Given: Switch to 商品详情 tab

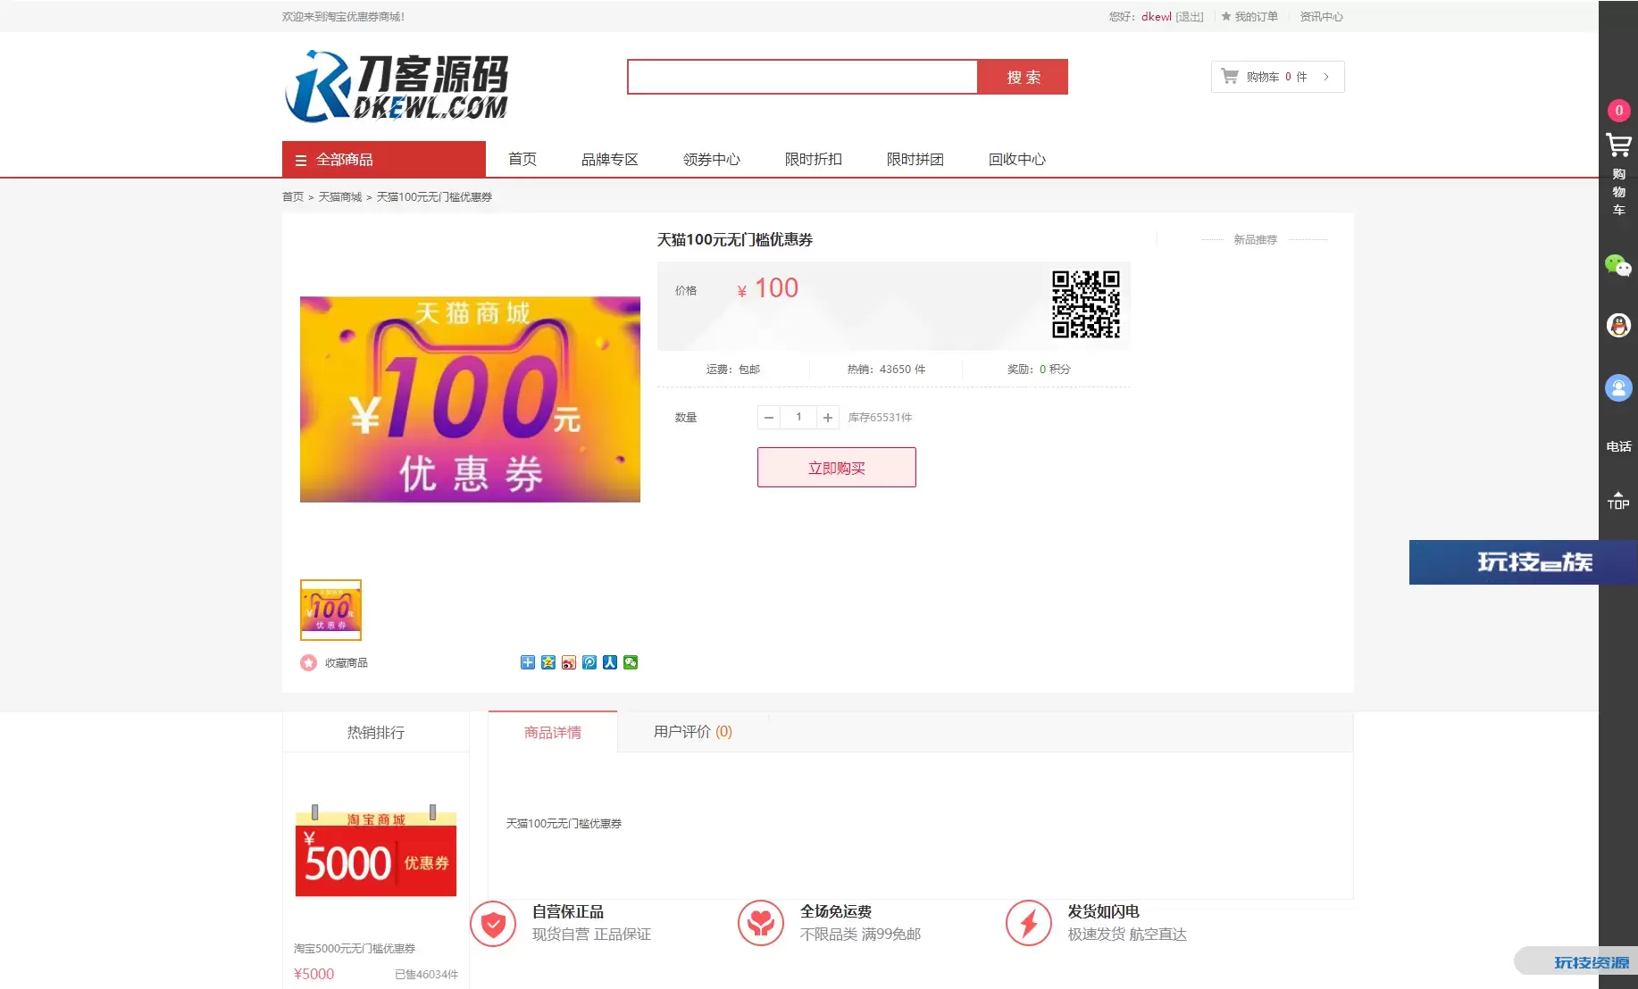Looking at the screenshot, I should (x=553, y=732).
